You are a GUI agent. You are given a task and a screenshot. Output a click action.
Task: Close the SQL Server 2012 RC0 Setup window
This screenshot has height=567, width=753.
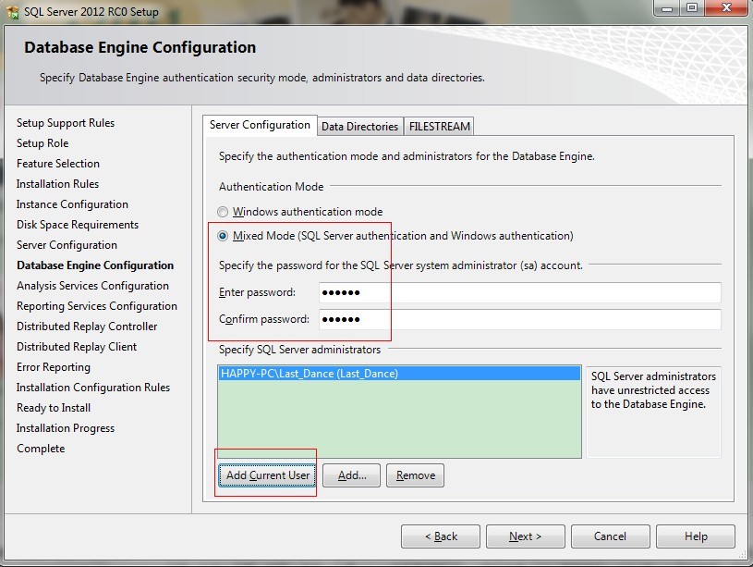click(x=726, y=8)
